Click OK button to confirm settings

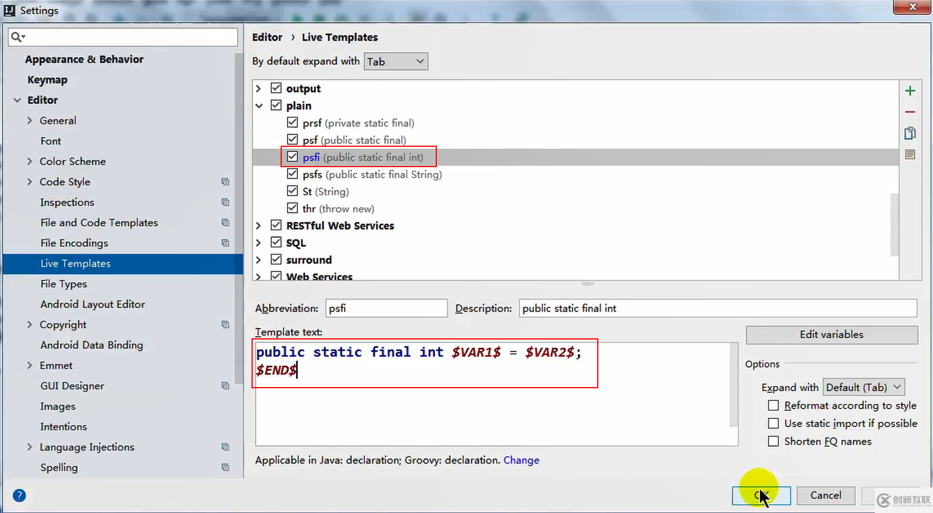(761, 495)
